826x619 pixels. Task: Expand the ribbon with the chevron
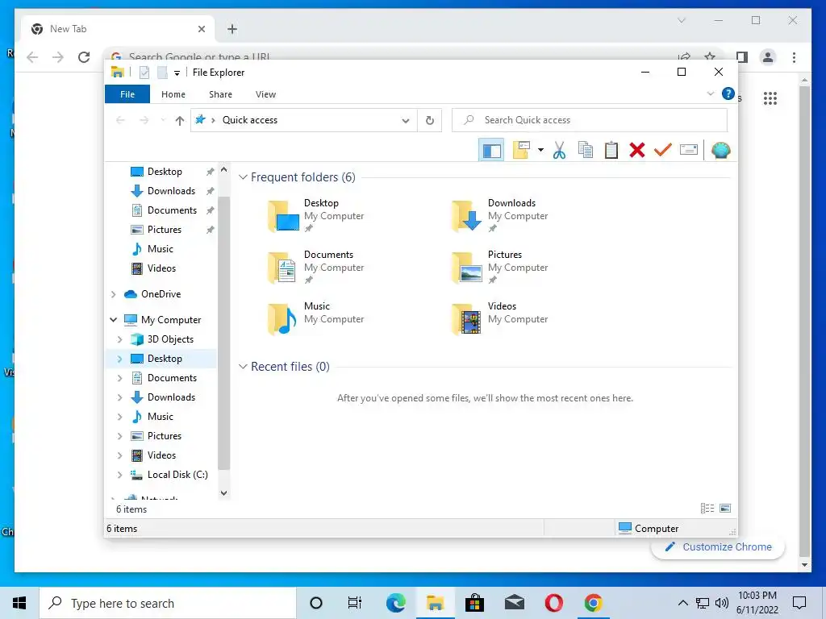710,94
